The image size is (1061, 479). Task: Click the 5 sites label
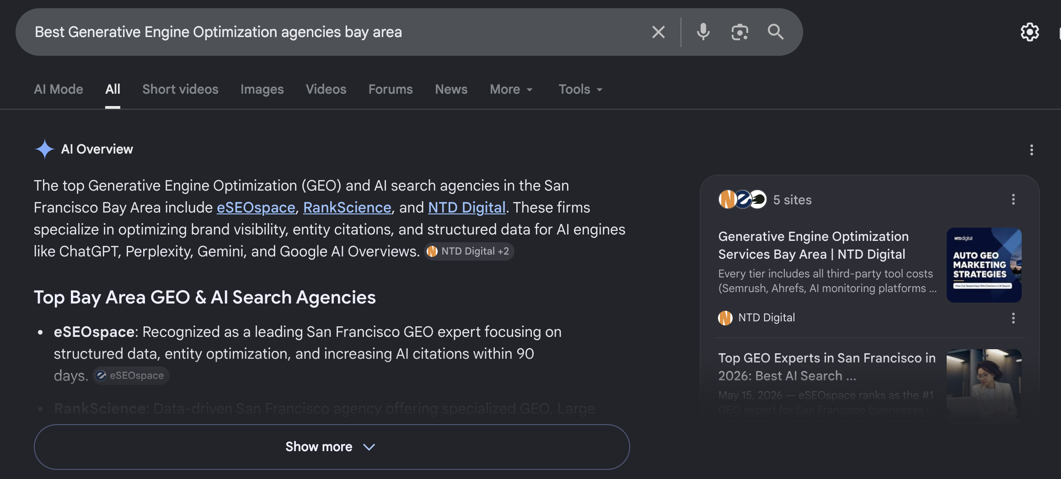point(792,200)
